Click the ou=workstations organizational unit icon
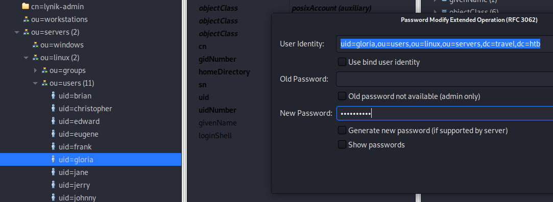The image size is (553, 202). click(26, 19)
